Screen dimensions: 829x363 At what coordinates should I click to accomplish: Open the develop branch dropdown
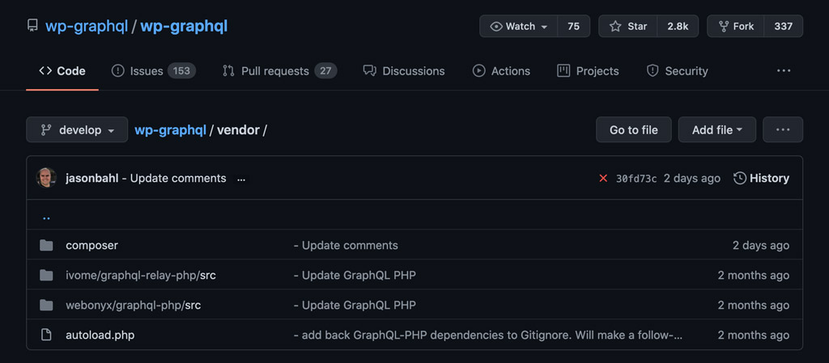click(77, 130)
